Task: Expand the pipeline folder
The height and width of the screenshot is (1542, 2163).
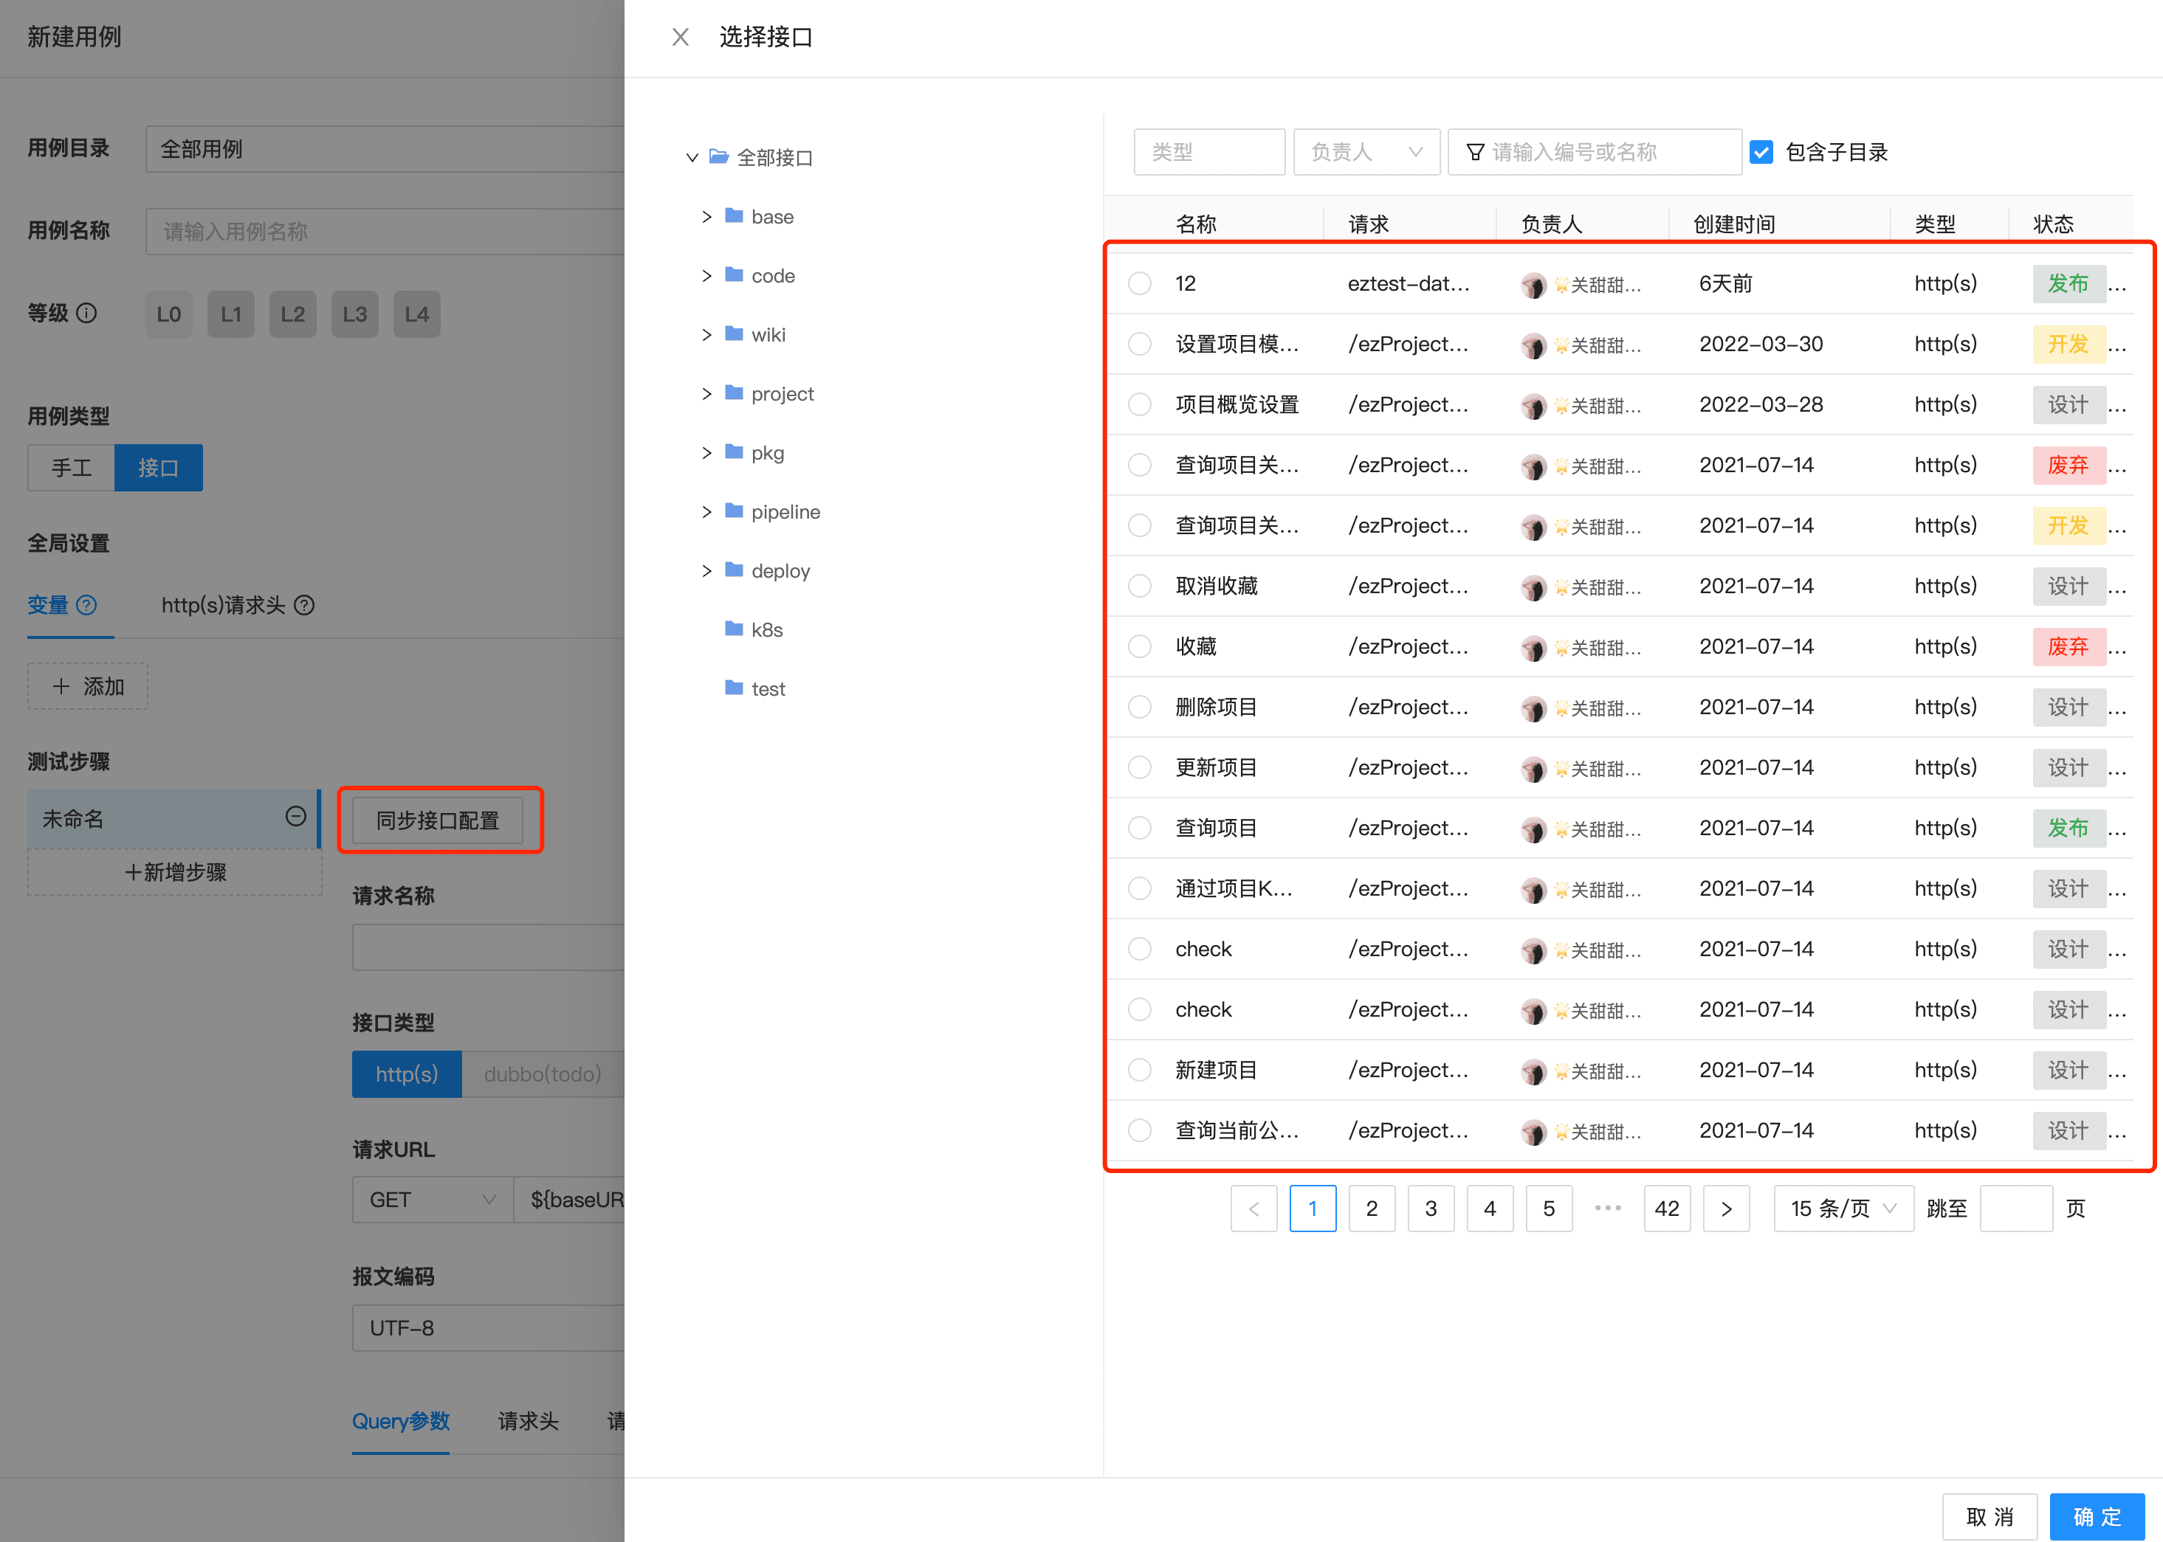Action: [x=706, y=512]
